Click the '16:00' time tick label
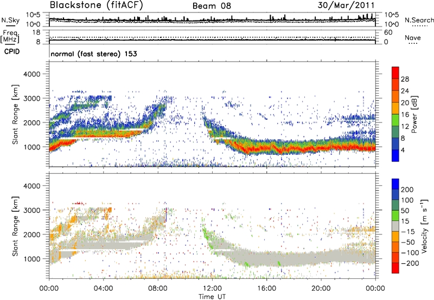 click(266, 289)
